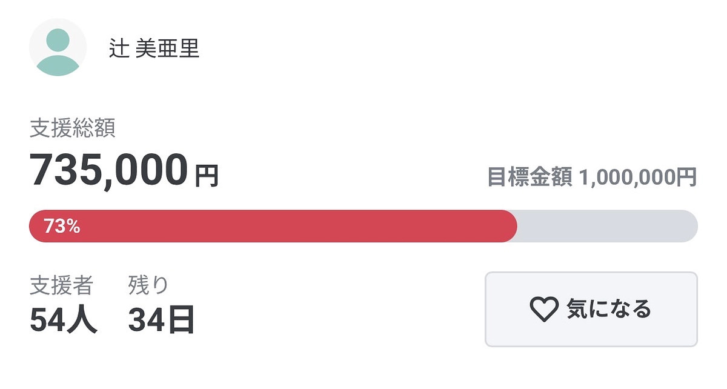The height and width of the screenshot is (389, 727).
Task: Click the 支援総額 label above the amount
Action: pyautogui.click(x=73, y=127)
